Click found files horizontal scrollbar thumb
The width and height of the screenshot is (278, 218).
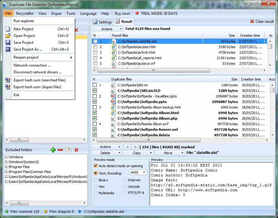[x=154, y=70]
